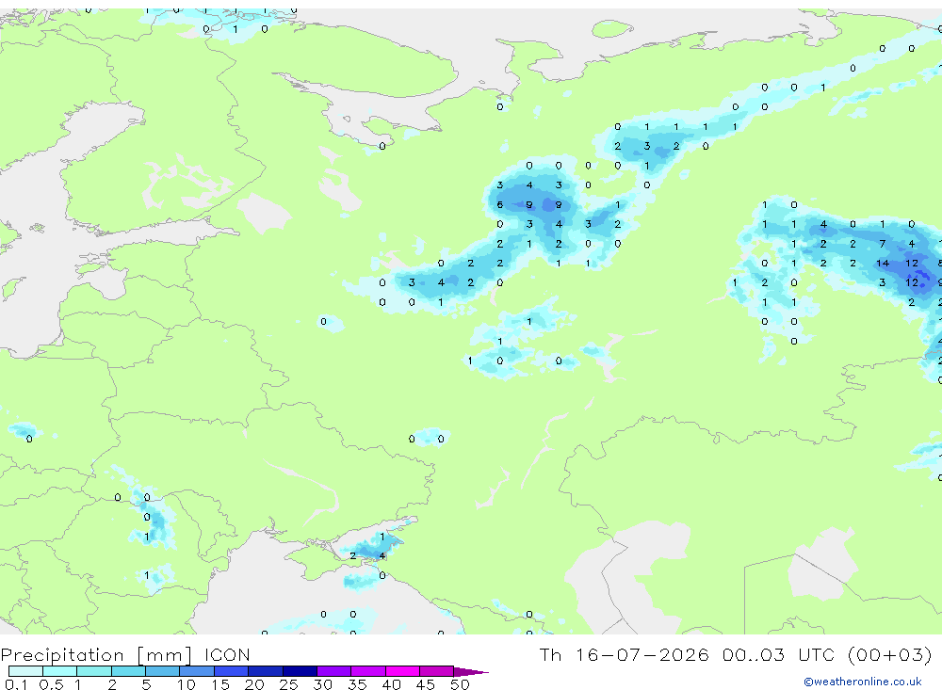The width and height of the screenshot is (942, 690).
Task: Click the 15–20 mm legend color swatch
Action: (231, 671)
